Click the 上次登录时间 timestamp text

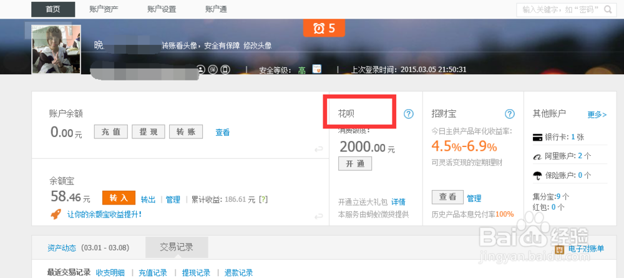(409, 70)
